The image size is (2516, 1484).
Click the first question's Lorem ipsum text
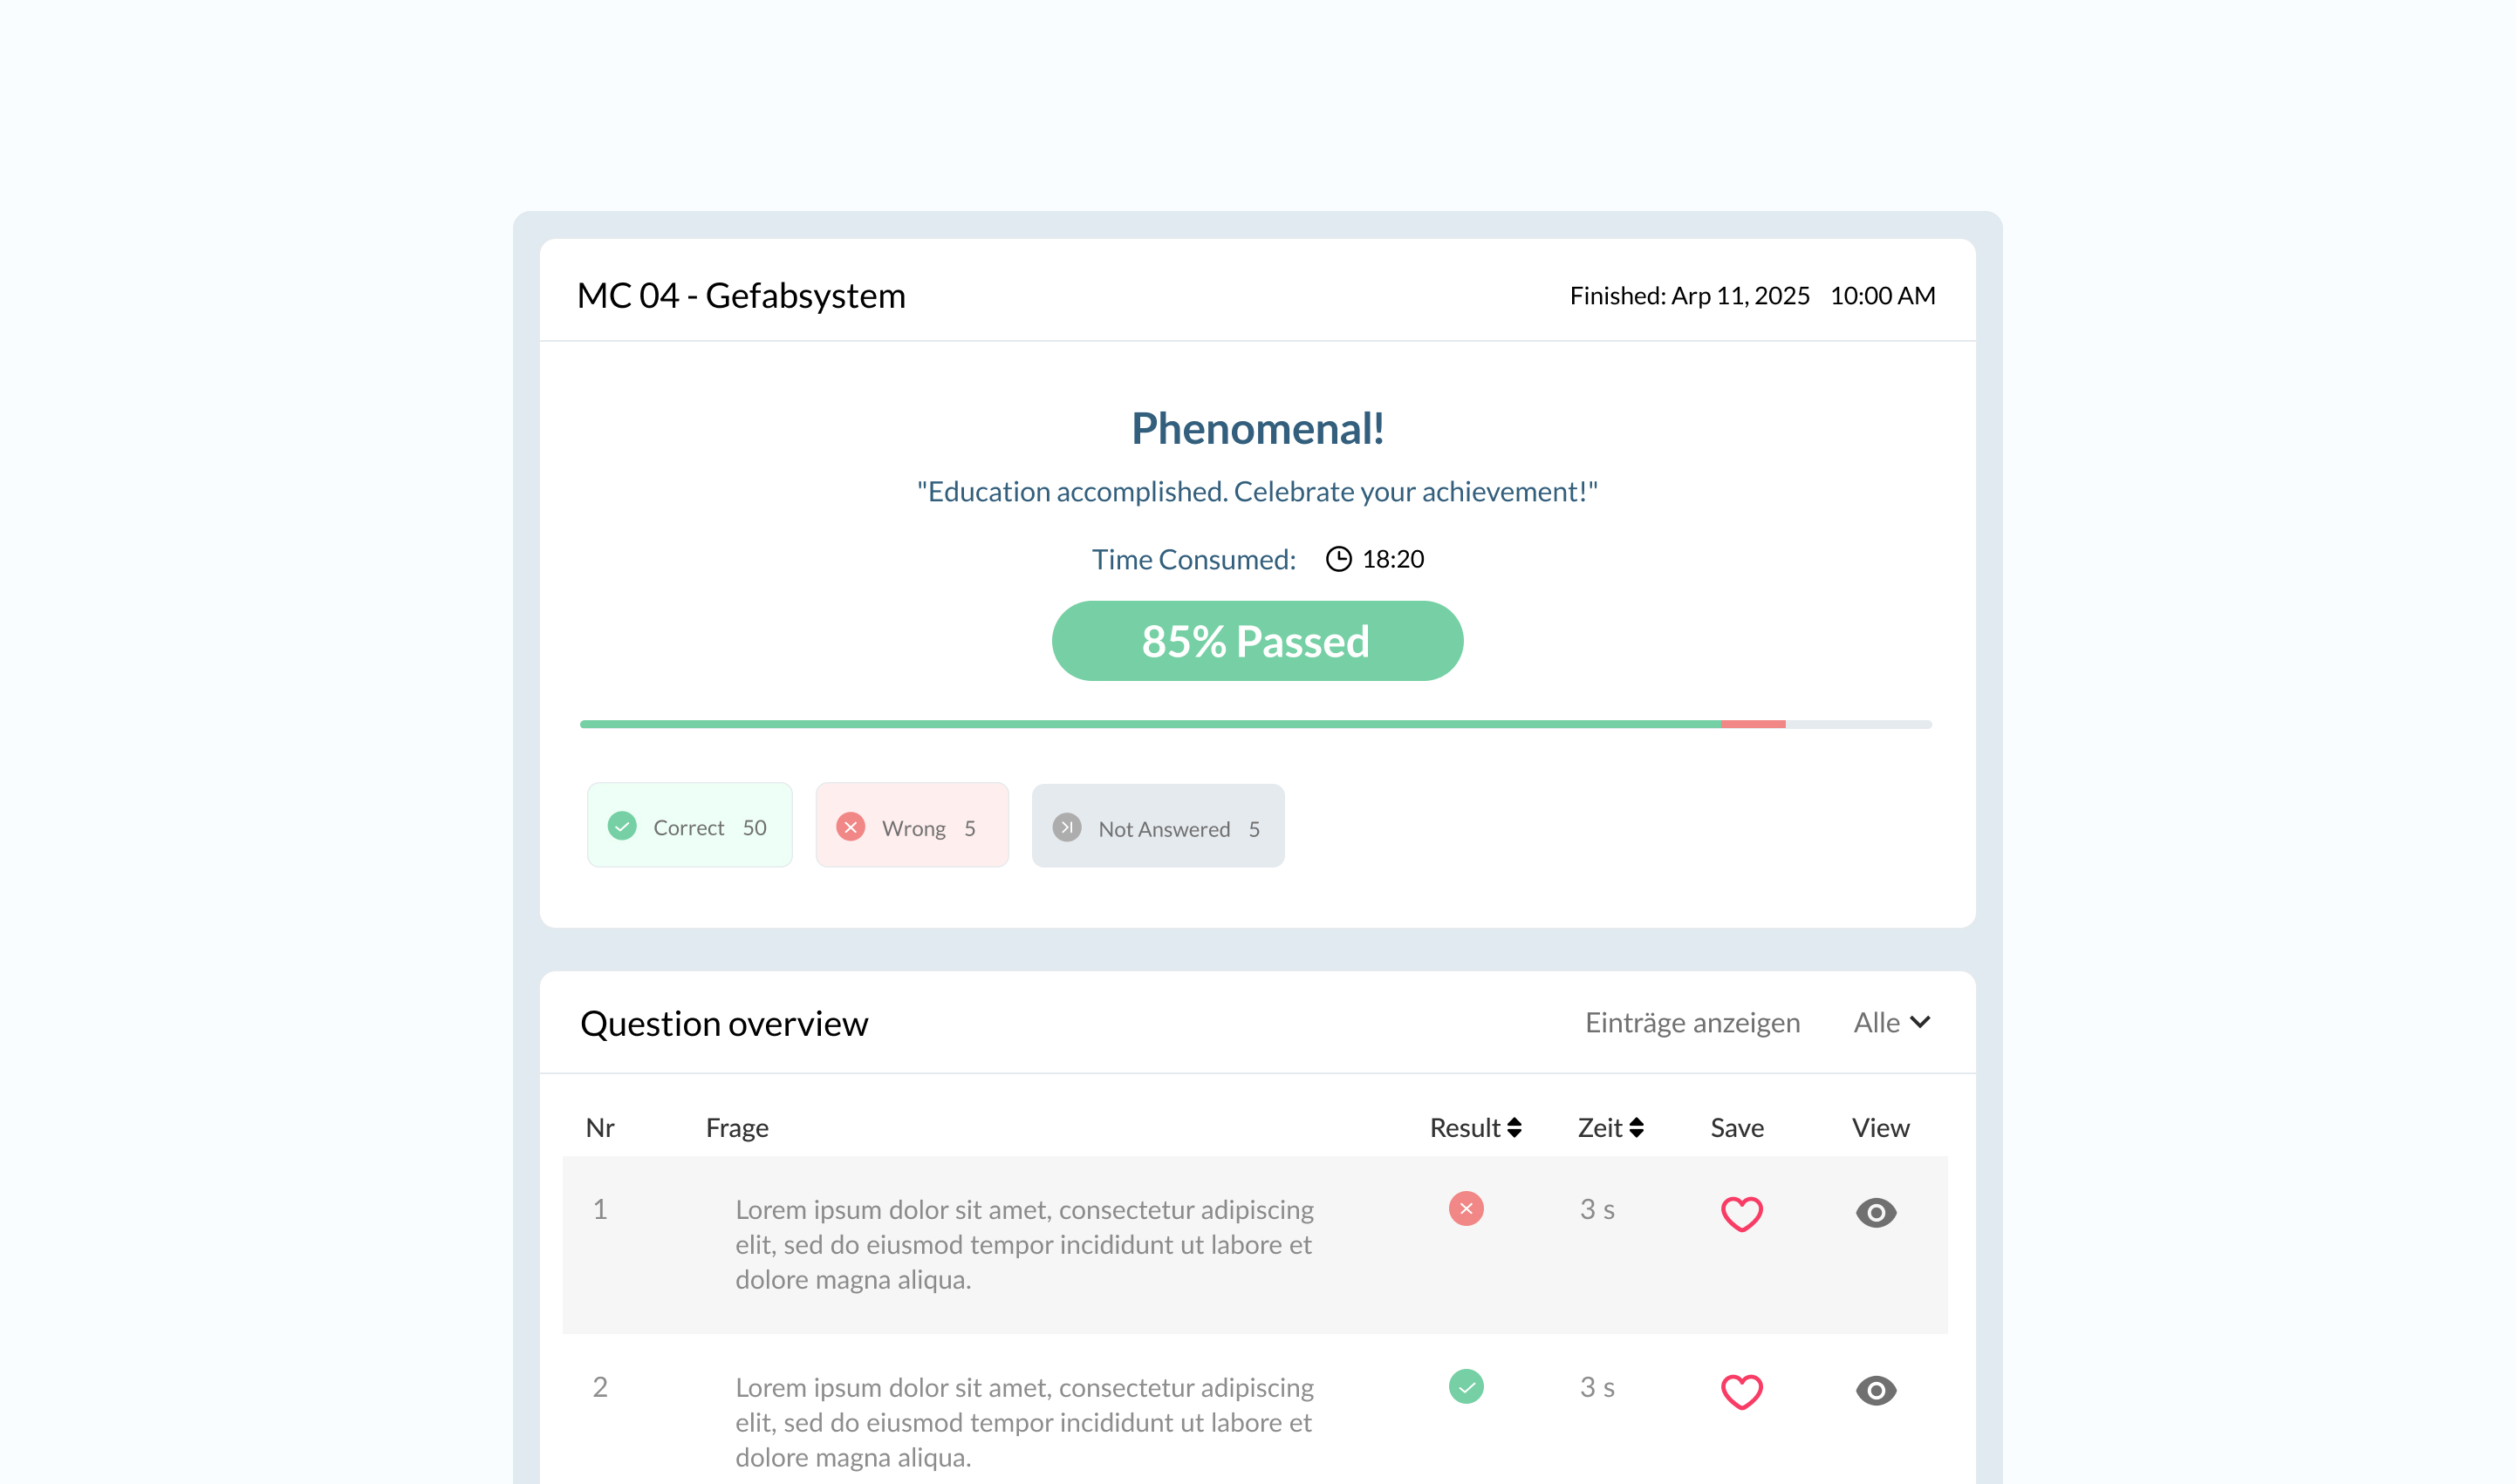[1023, 1245]
